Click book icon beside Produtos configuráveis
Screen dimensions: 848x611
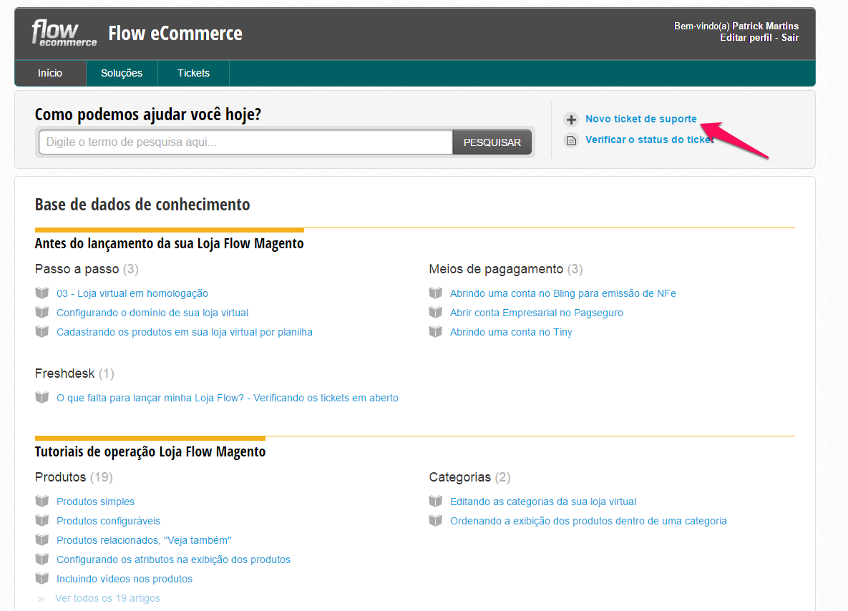pyautogui.click(x=42, y=521)
